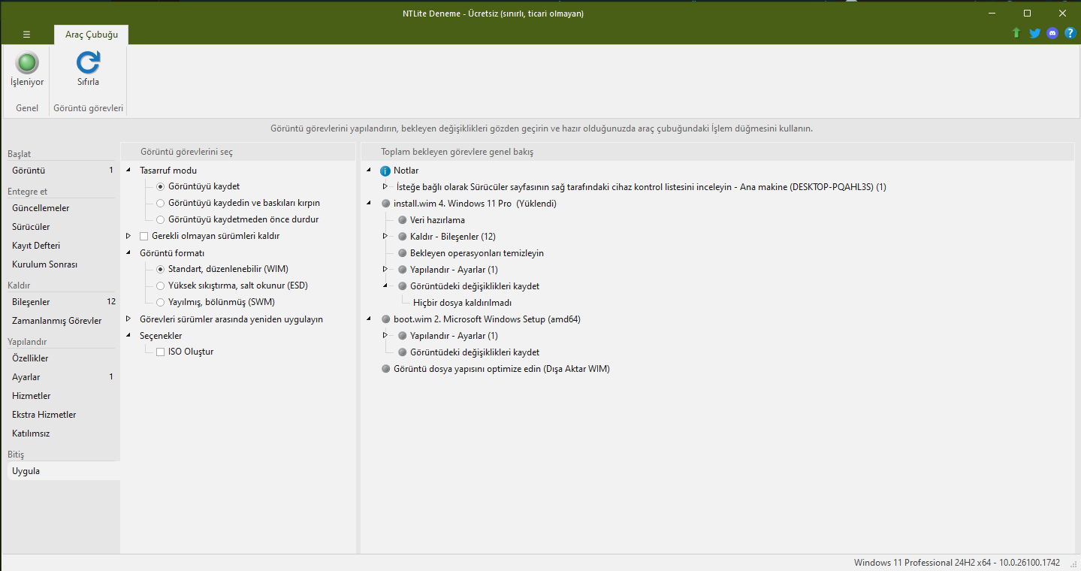Screen dimensions: 1081x571
Task: Expand the Gerekli olmayan sürümleri kaldır node
Action: 128,236
